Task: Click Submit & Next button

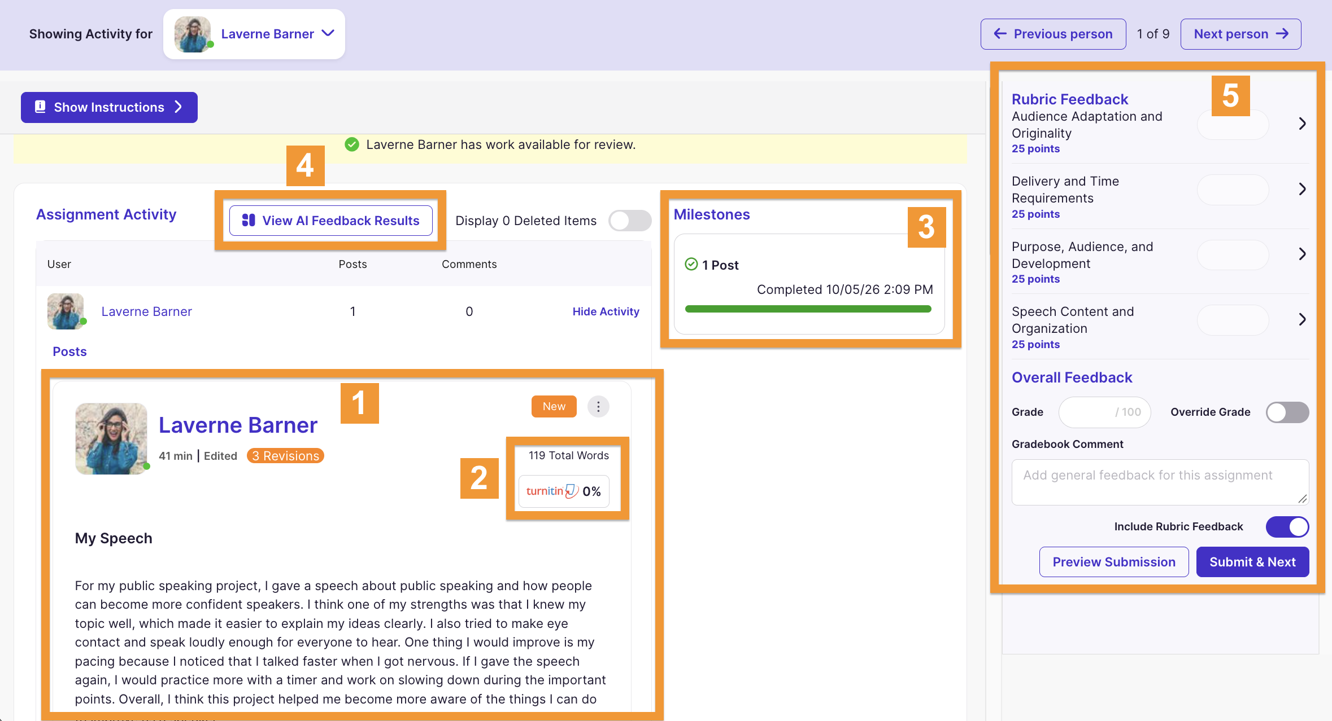Action: coord(1252,562)
